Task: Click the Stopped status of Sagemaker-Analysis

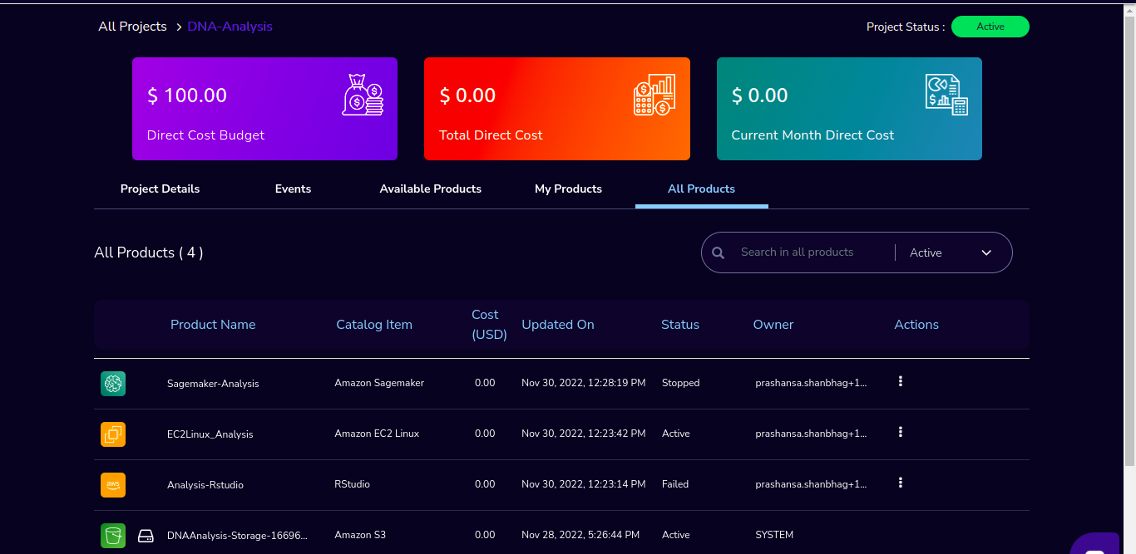Action: 681,383
